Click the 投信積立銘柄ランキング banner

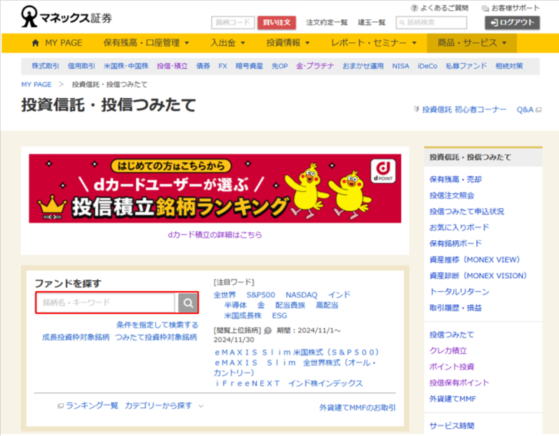point(215,189)
